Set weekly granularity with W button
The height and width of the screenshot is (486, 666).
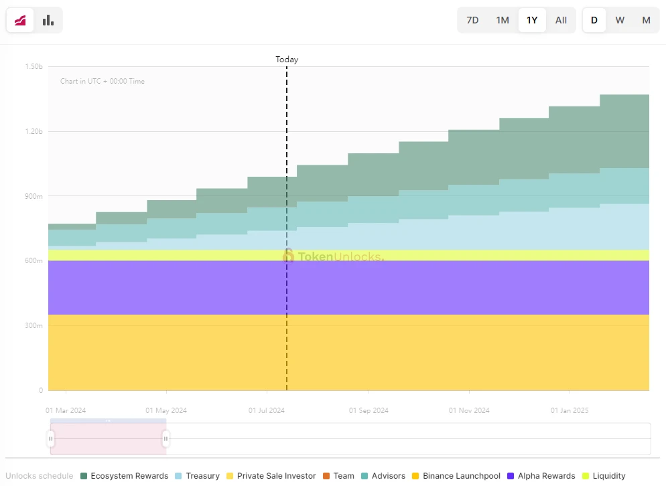(x=620, y=20)
